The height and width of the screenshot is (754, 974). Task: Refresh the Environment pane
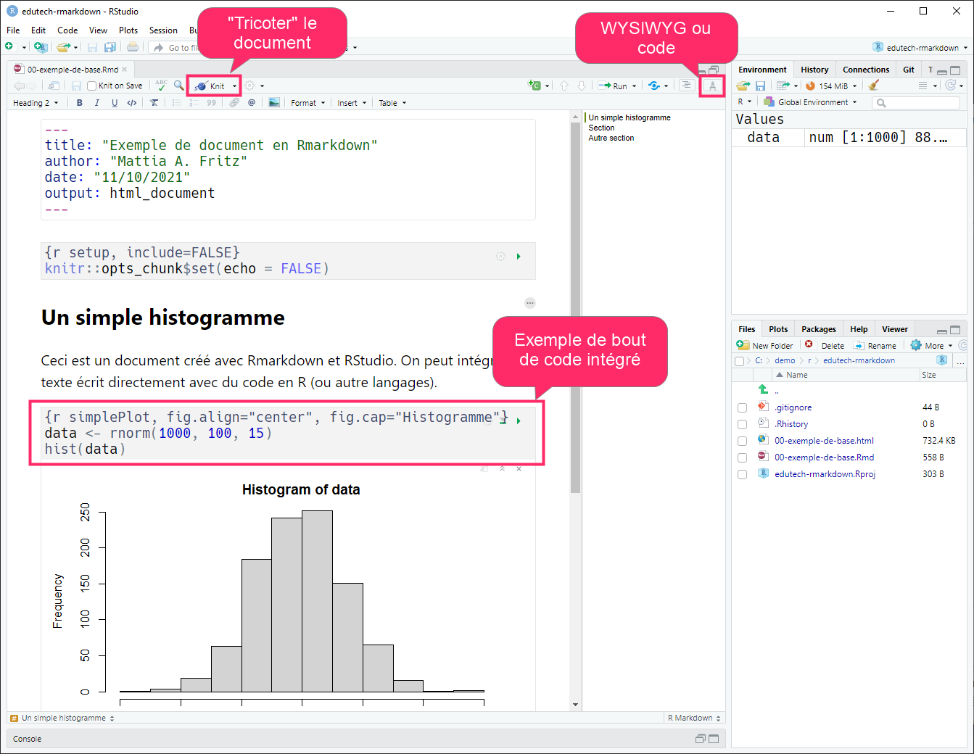pos(951,86)
